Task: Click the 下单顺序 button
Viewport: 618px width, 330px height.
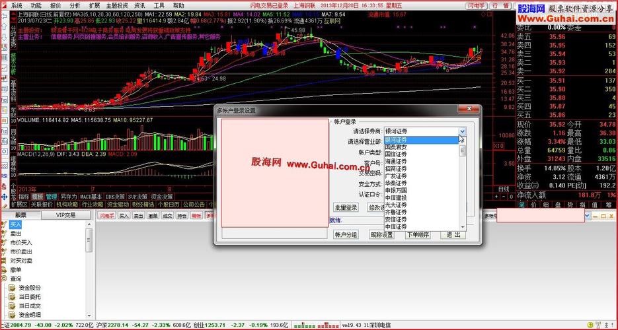Action: coord(418,235)
